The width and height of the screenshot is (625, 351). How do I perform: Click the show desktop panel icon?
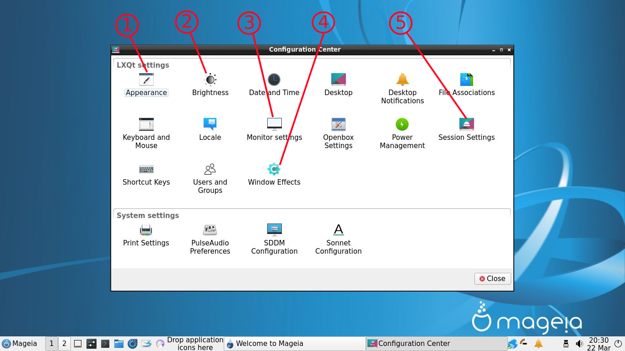[x=78, y=344]
